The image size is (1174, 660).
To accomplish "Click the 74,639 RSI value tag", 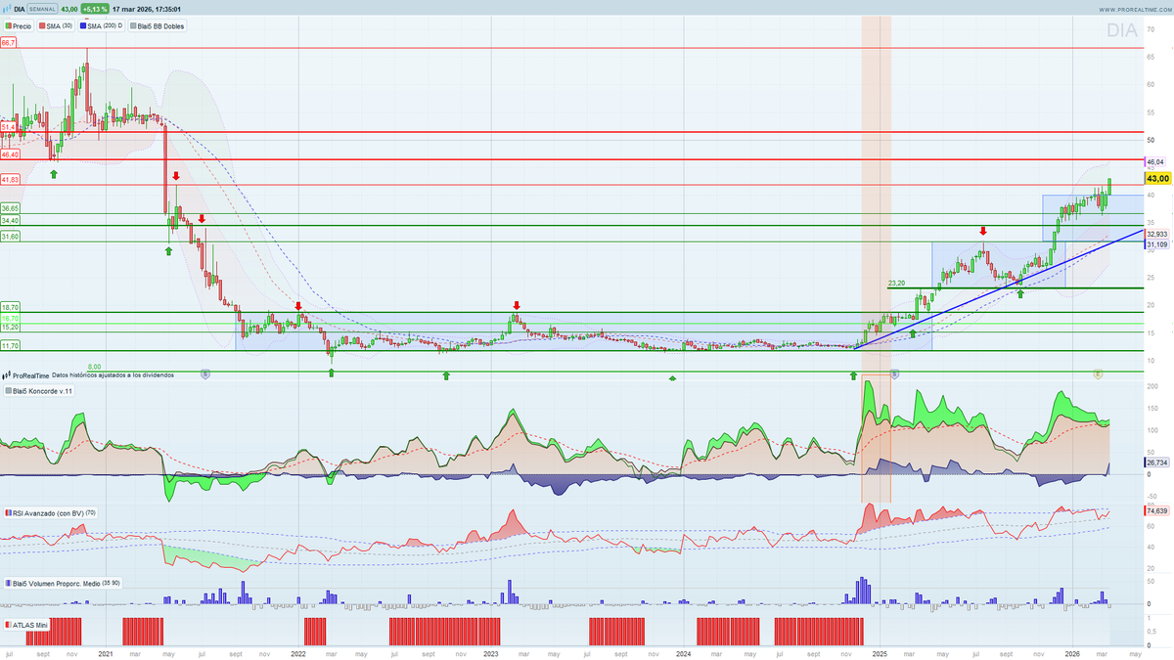I will coord(1157,510).
